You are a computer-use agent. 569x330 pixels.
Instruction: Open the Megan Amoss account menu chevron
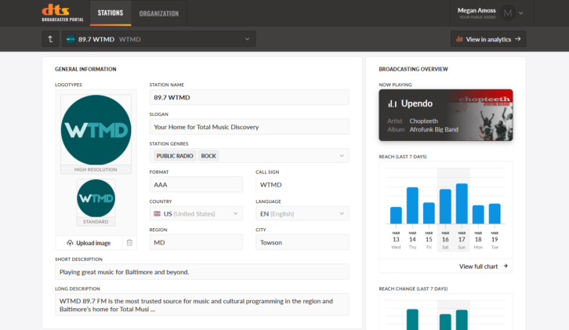[x=521, y=13]
